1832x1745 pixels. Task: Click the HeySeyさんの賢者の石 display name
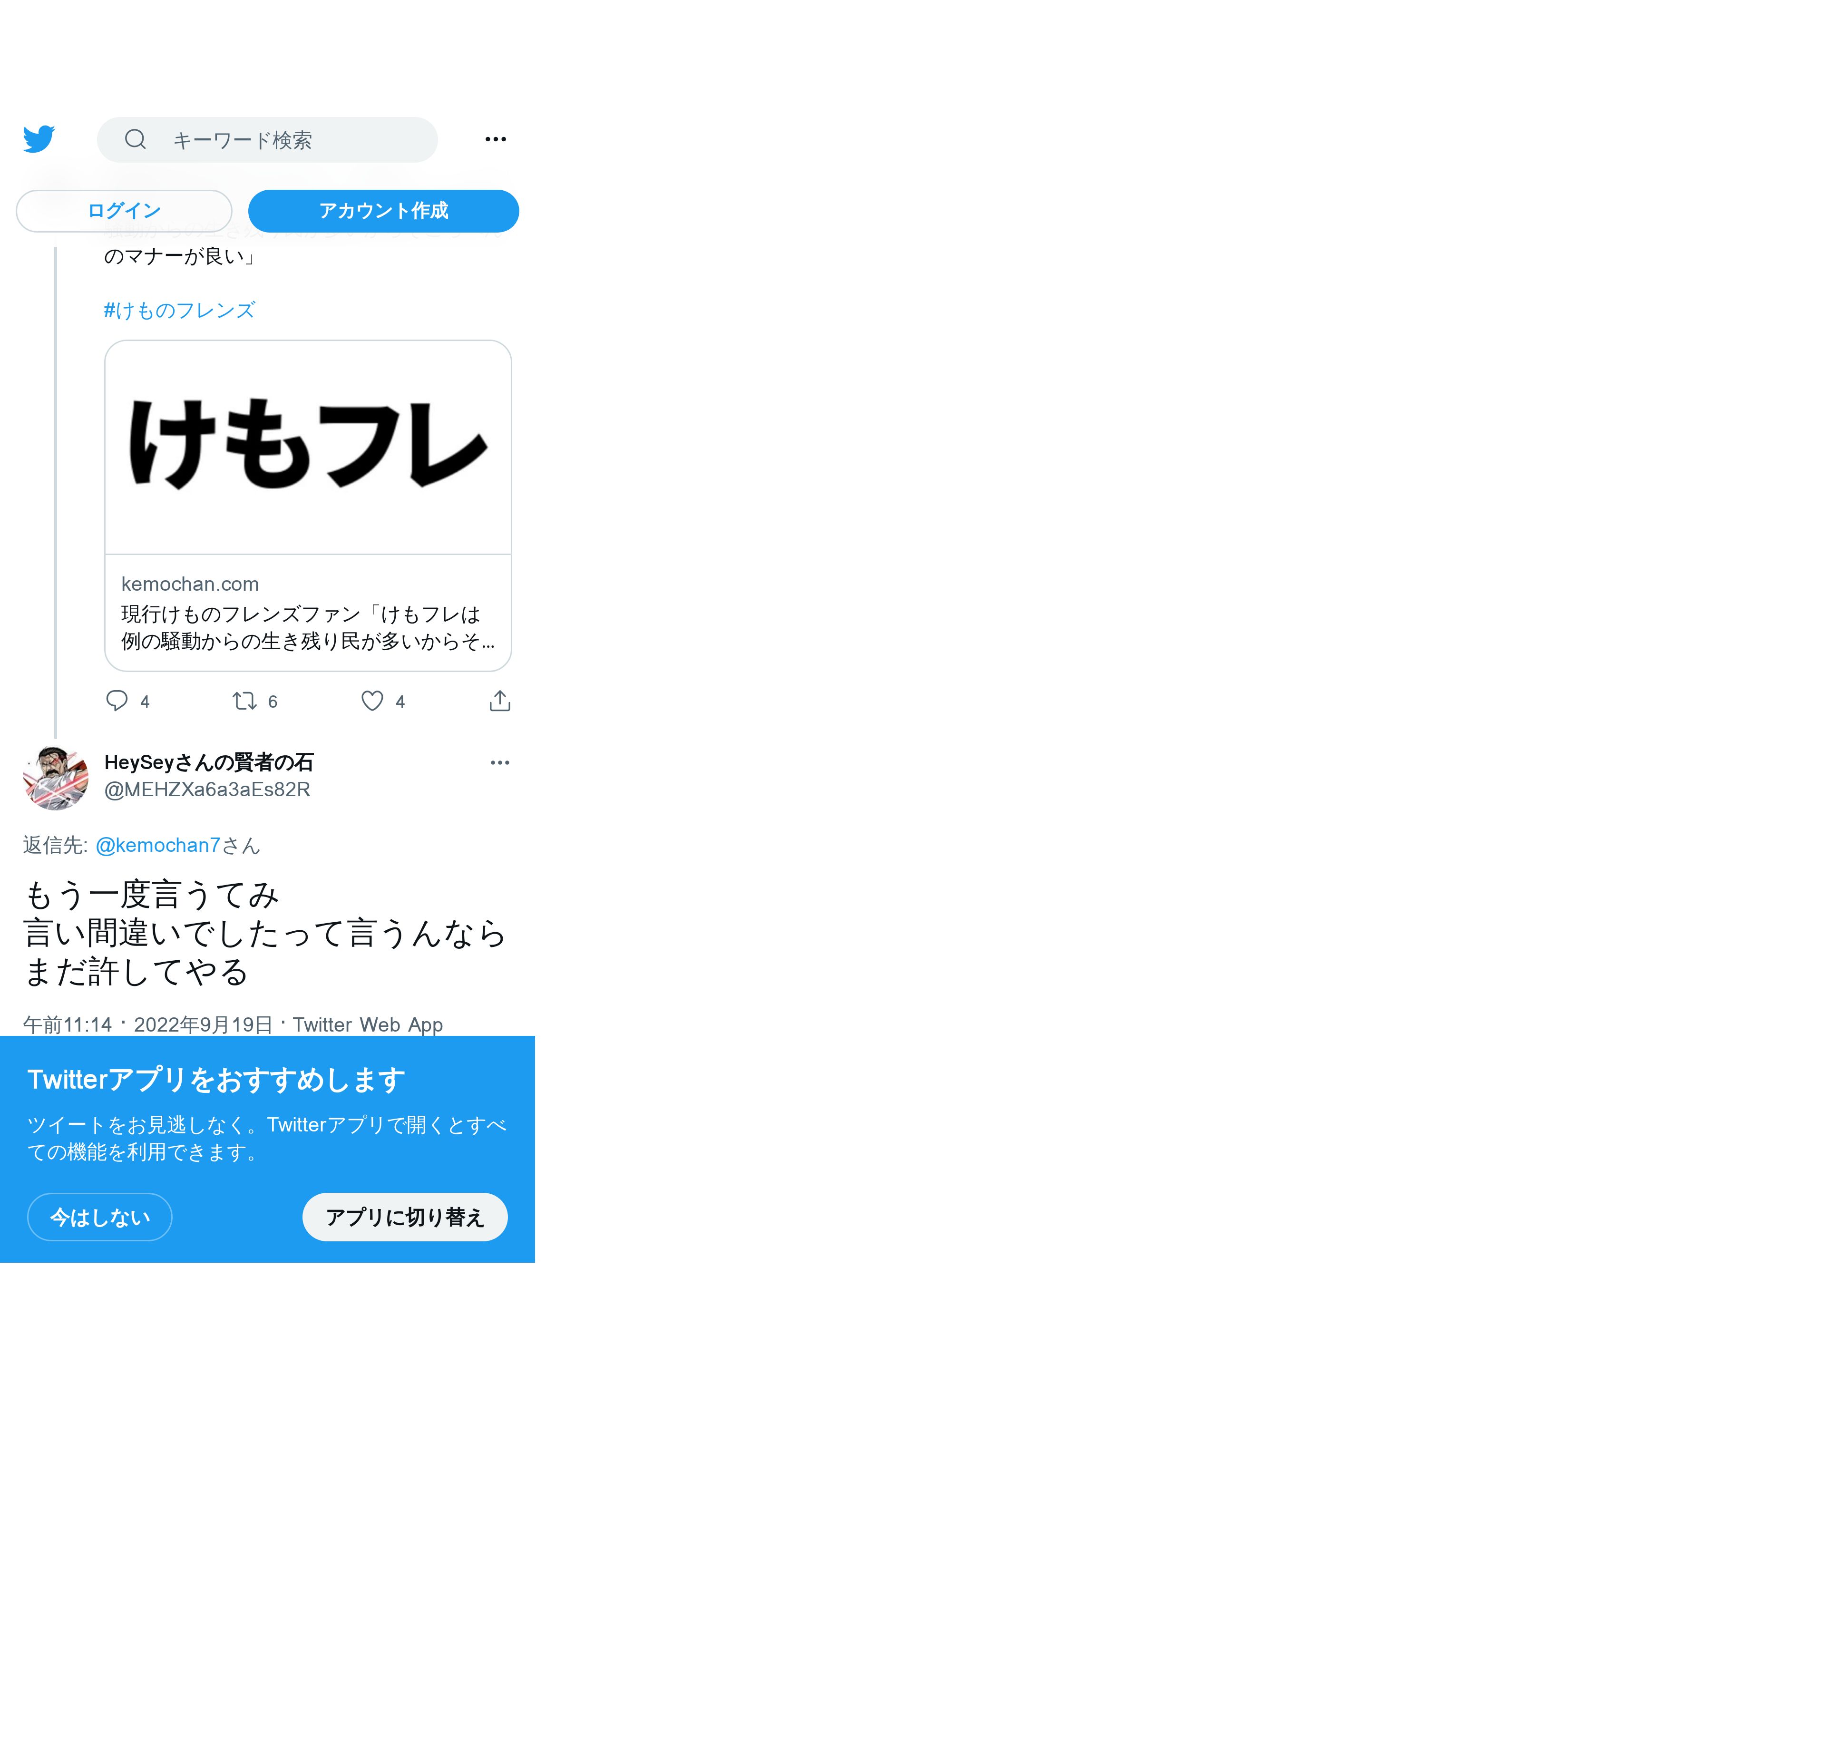pyautogui.click(x=208, y=763)
